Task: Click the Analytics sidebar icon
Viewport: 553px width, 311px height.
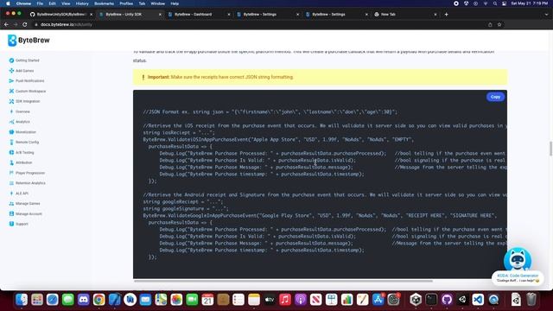Action: pyautogui.click(x=11, y=122)
